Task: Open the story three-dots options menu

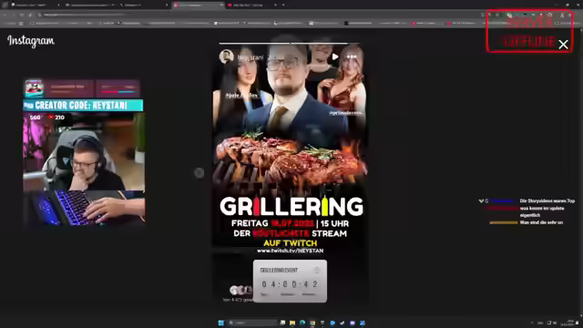Action: 351,56
